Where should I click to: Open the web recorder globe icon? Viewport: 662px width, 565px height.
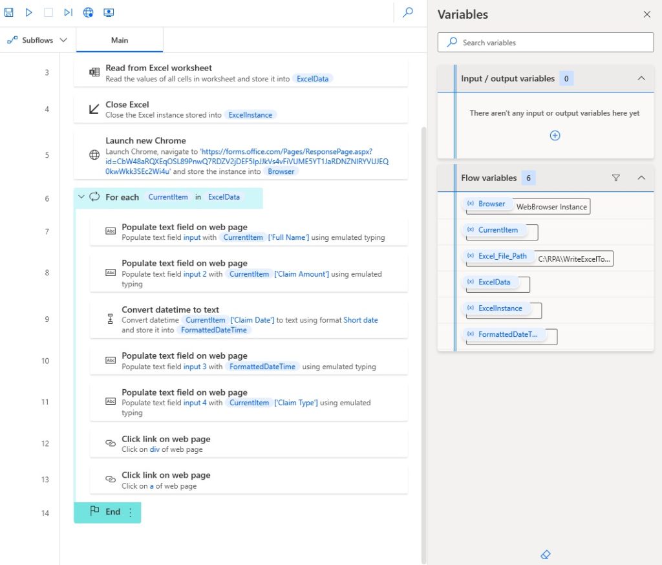click(87, 12)
